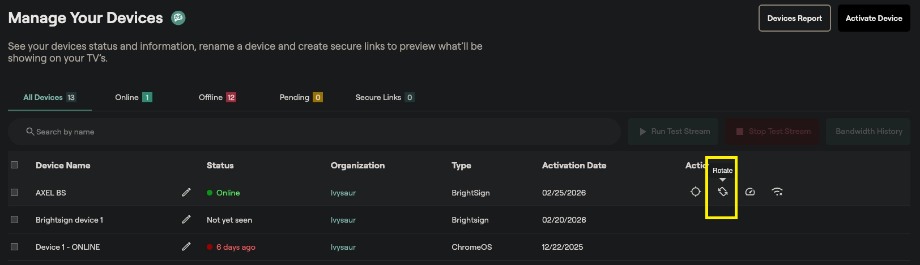Click the Search by name field
920x265 pixels.
(314, 132)
